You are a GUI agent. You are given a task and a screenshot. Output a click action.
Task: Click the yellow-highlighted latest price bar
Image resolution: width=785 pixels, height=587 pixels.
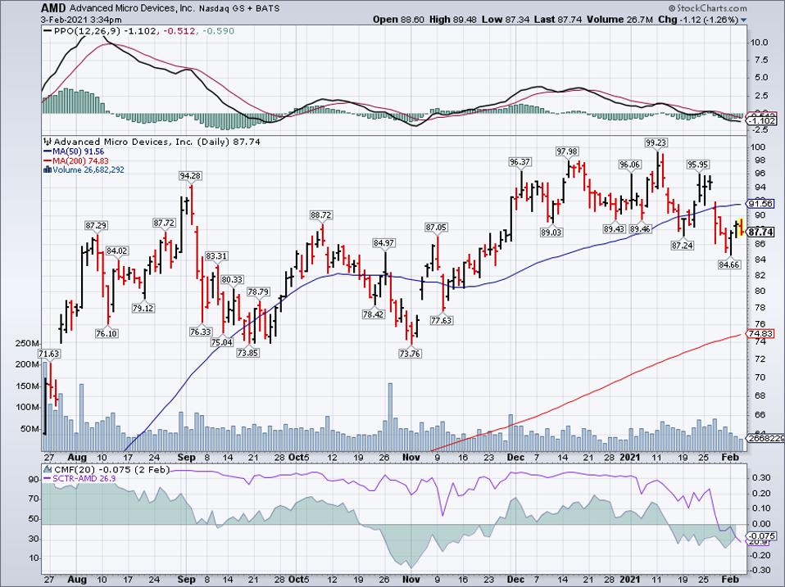pyautogui.click(x=742, y=227)
